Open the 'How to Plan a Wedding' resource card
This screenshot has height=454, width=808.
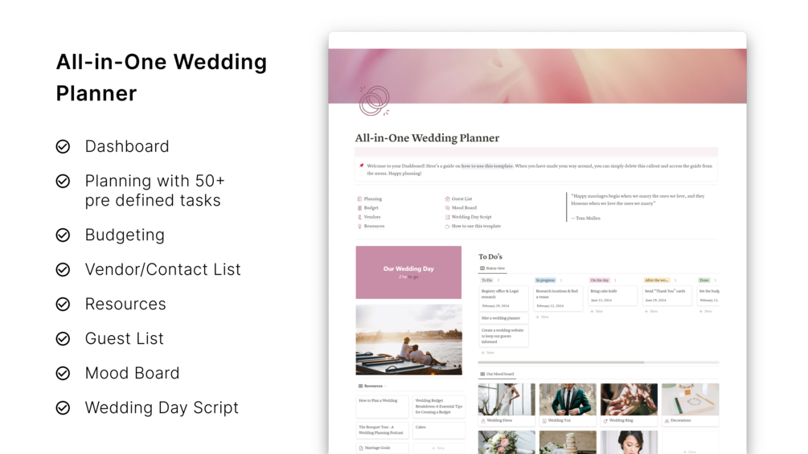pyautogui.click(x=383, y=407)
